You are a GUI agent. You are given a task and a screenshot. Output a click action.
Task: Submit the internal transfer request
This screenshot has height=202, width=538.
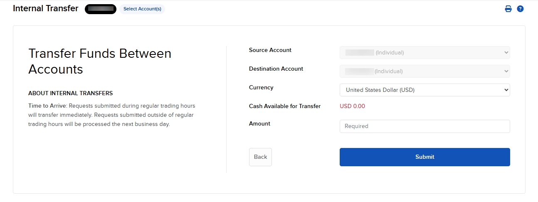[x=424, y=157]
